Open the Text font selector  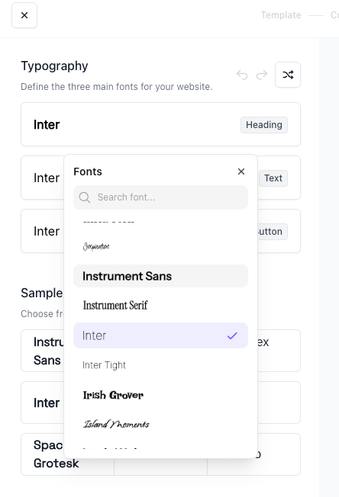[x=273, y=178]
